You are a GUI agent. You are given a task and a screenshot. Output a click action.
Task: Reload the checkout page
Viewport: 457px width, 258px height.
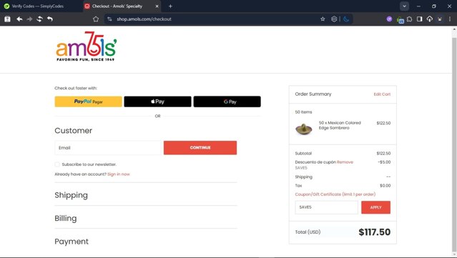tap(39, 19)
